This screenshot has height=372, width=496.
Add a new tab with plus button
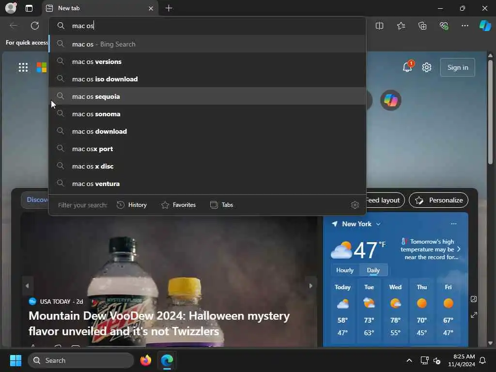[x=169, y=8]
